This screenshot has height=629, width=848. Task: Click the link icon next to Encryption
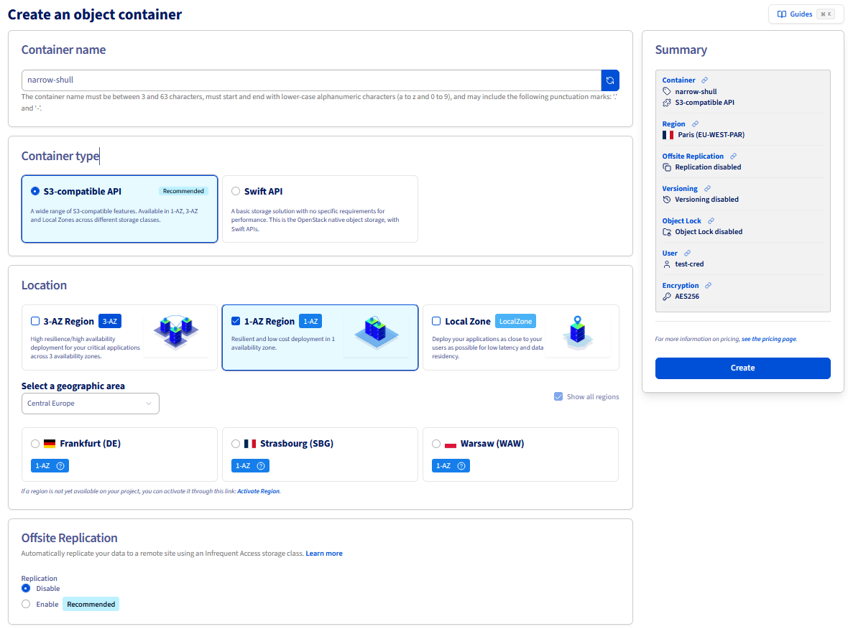coord(708,286)
